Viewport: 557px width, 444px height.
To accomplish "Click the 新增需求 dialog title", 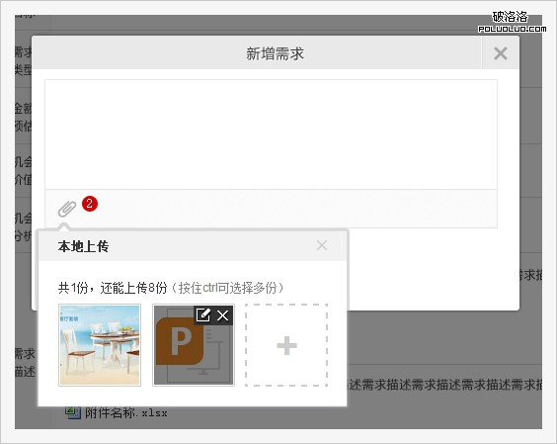I will click(x=276, y=54).
